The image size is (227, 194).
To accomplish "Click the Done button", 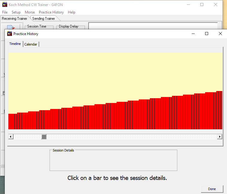I will (x=212, y=189).
